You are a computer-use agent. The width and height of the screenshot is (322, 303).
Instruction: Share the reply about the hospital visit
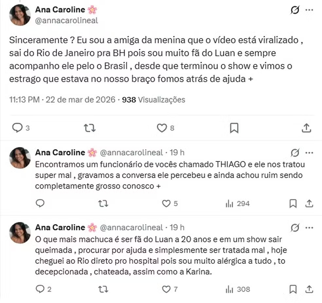[x=309, y=289]
